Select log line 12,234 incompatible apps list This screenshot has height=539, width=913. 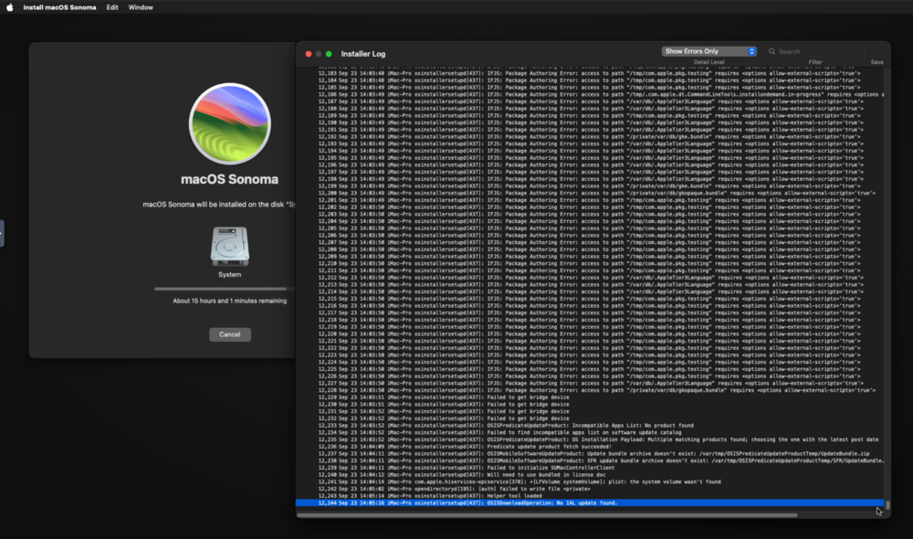click(589, 432)
